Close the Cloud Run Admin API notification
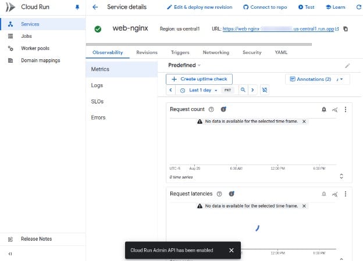Image resolution: width=363 pixels, height=261 pixels. [x=232, y=251]
